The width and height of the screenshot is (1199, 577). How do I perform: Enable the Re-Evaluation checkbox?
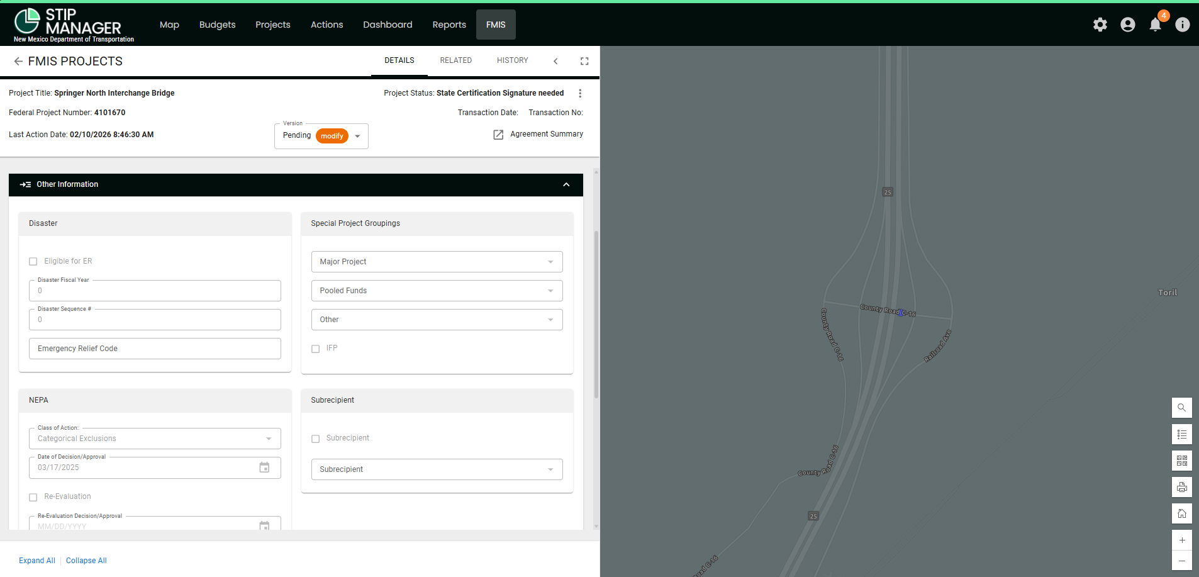coord(33,497)
